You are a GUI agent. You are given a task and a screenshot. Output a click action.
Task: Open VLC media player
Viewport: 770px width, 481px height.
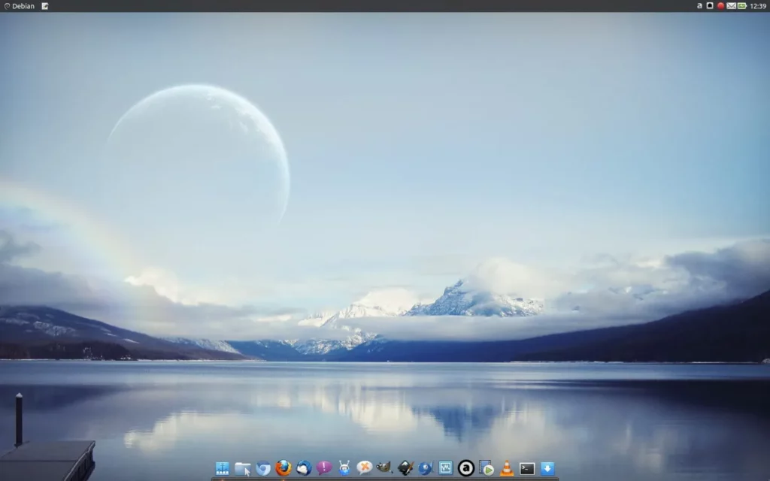[x=505, y=468]
